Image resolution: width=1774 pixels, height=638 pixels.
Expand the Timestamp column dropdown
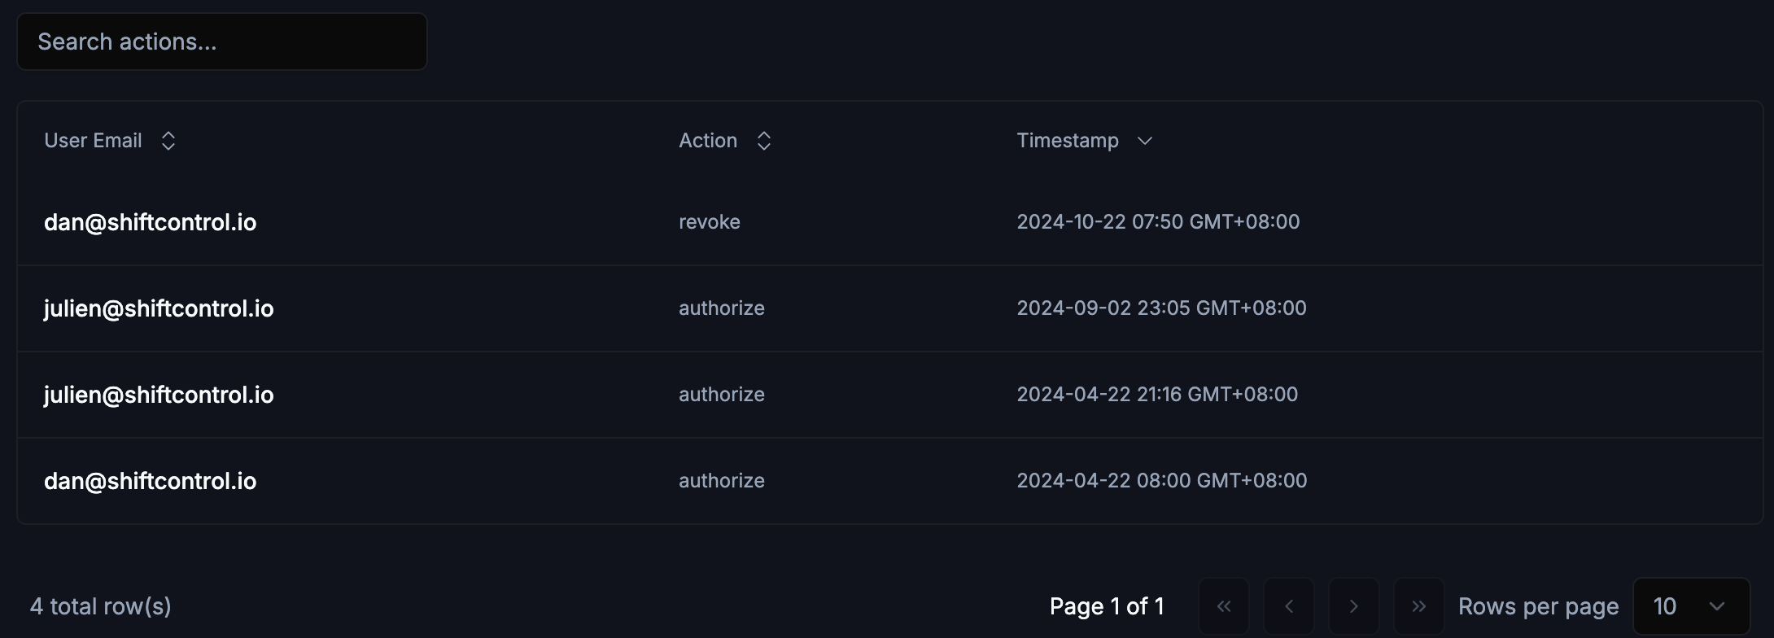1145,141
